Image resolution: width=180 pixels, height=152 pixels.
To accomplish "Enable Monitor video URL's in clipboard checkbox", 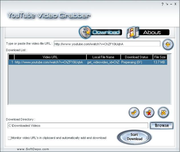I will 9,138.
